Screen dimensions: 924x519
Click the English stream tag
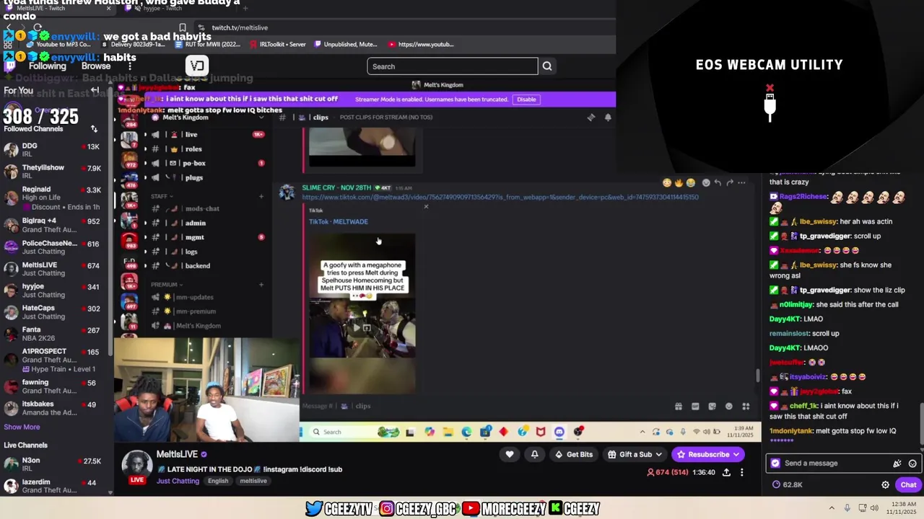pyautogui.click(x=218, y=481)
